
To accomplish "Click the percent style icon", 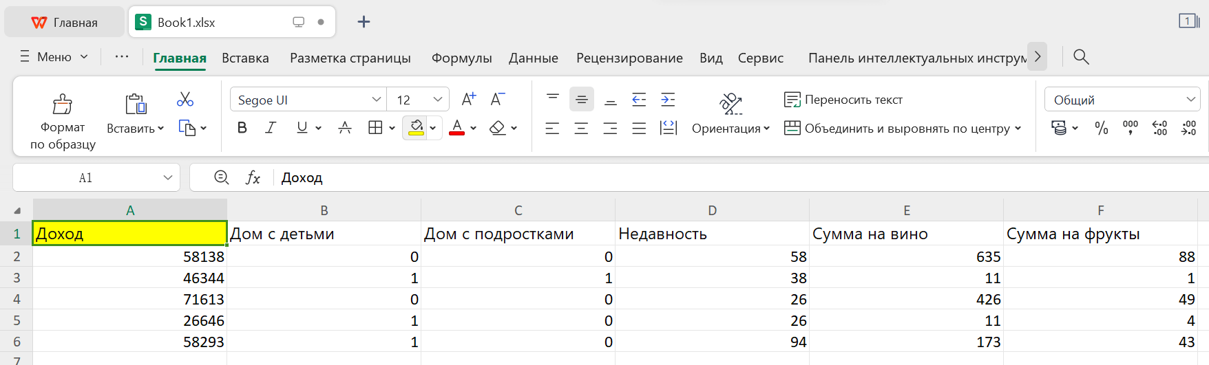I will click(x=1102, y=128).
